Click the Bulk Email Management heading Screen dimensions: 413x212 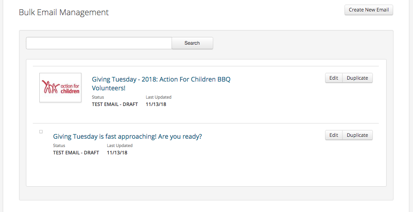(64, 12)
